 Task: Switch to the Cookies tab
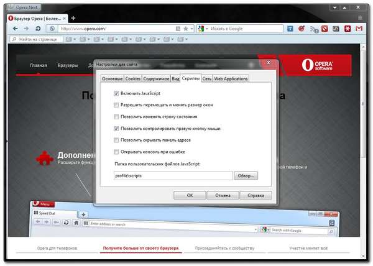(x=133, y=79)
